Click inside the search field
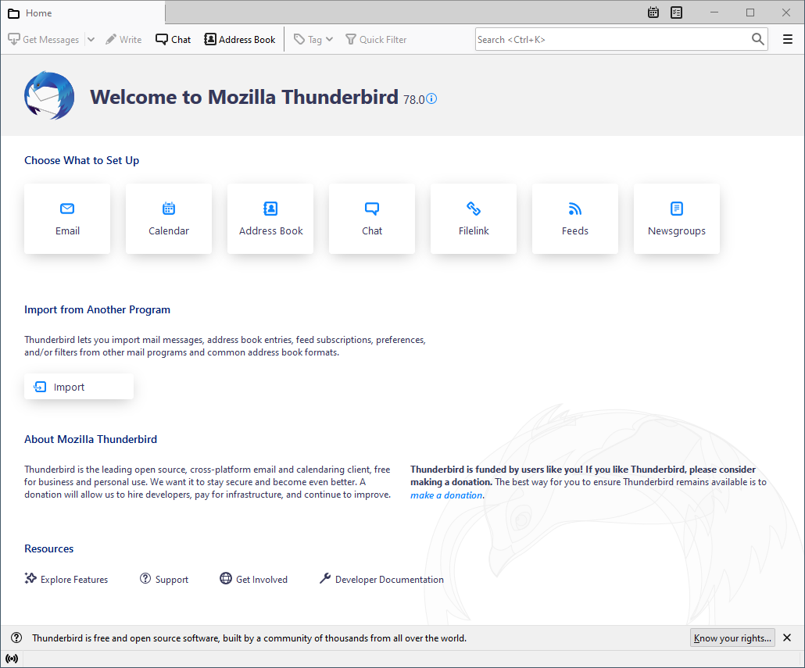Viewport: 805px width, 668px height. [x=610, y=39]
